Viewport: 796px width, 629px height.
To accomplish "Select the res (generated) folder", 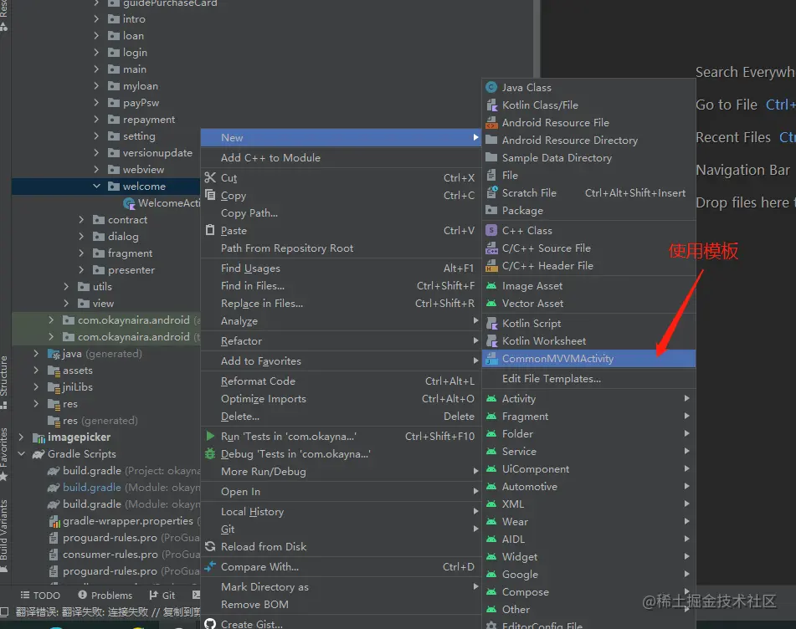I will 92,421.
